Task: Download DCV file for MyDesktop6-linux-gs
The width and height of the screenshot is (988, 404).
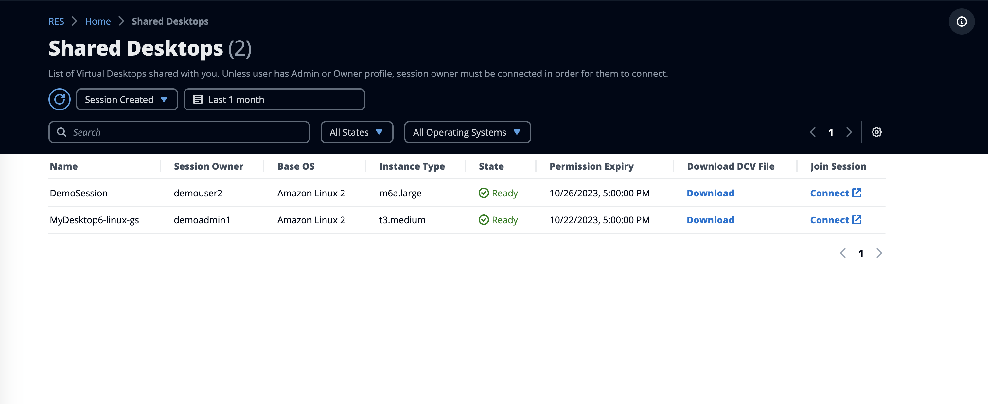Action: (710, 220)
